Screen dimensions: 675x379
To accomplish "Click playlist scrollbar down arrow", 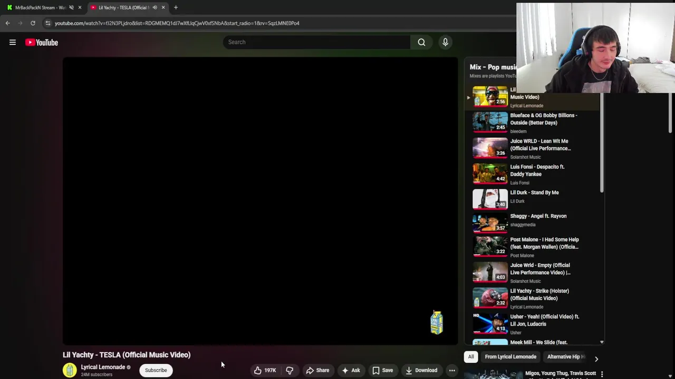I will click(602, 342).
